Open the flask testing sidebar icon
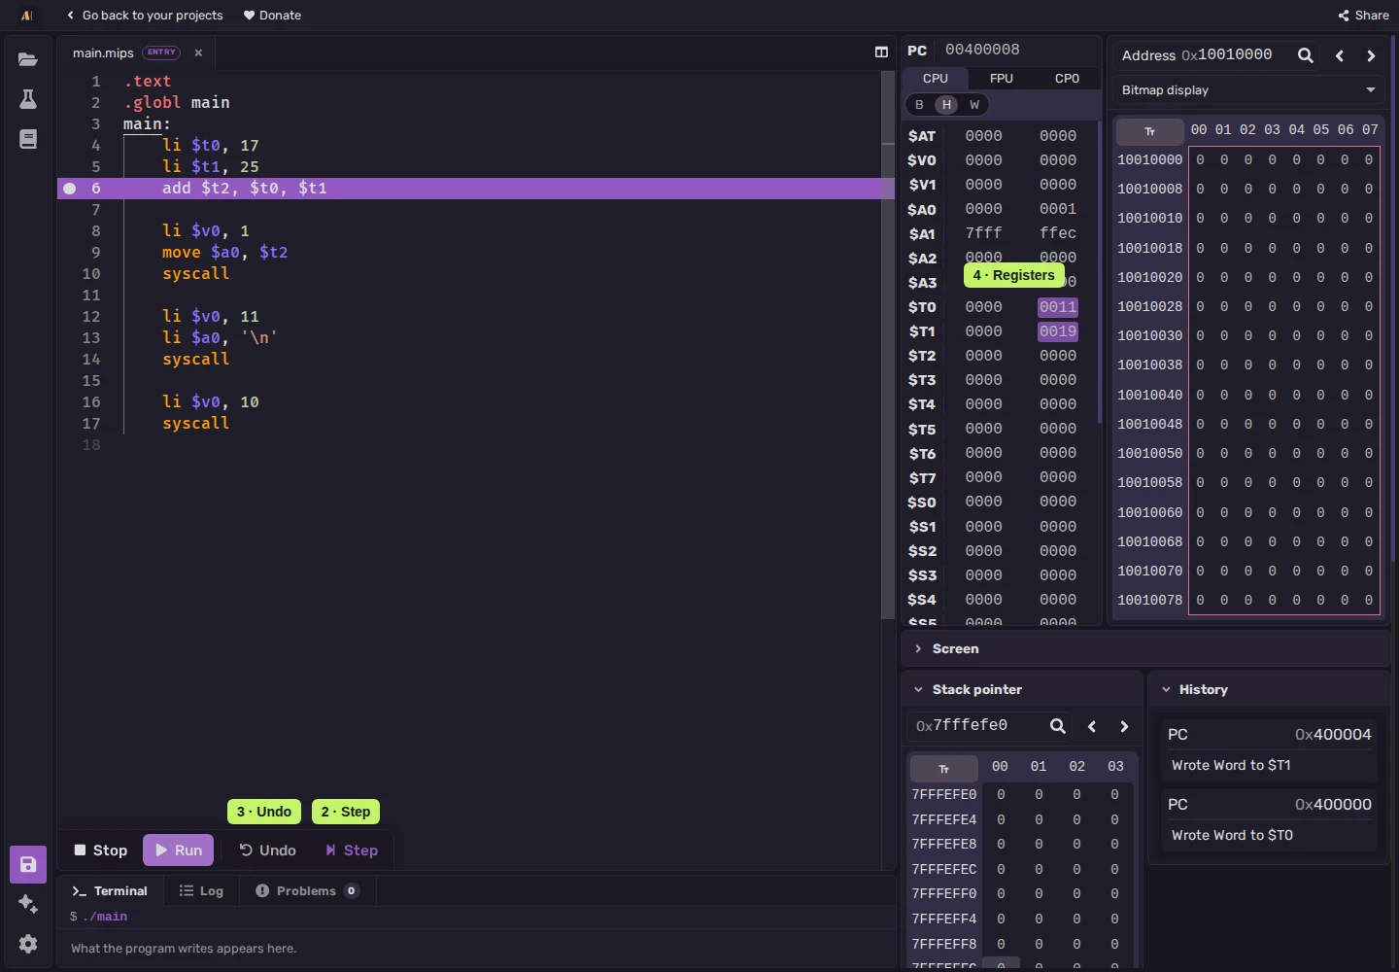 point(28,99)
